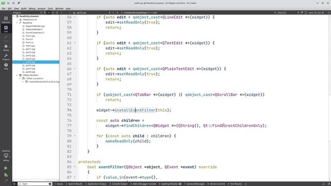Switch to Debug mode in sidebar
The width and height of the screenshot is (331, 186).
[x=6, y=48]
